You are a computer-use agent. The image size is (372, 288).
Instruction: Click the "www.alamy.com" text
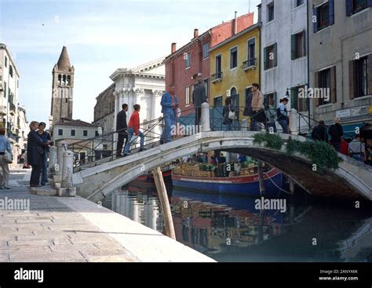[338, 279]
